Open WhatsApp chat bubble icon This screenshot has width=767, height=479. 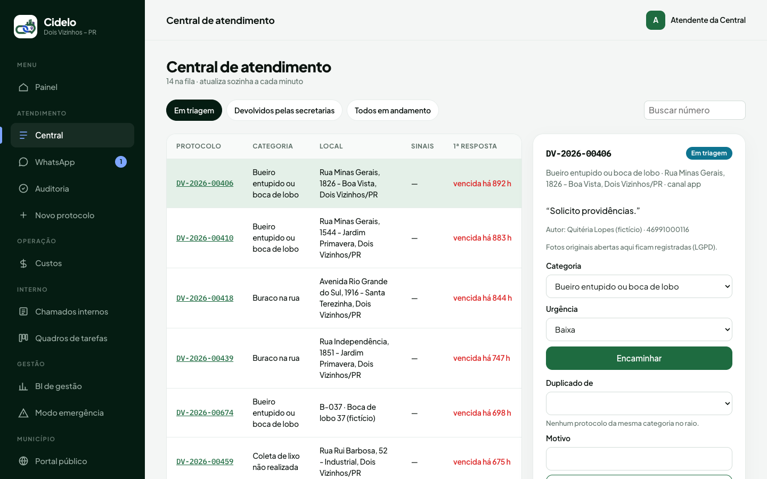23,162
